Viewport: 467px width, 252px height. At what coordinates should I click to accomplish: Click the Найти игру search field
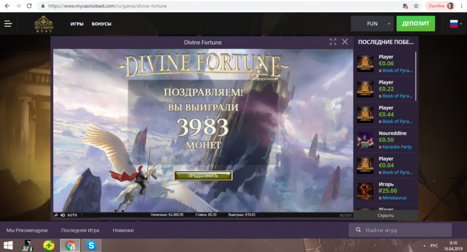pos(400,230)
